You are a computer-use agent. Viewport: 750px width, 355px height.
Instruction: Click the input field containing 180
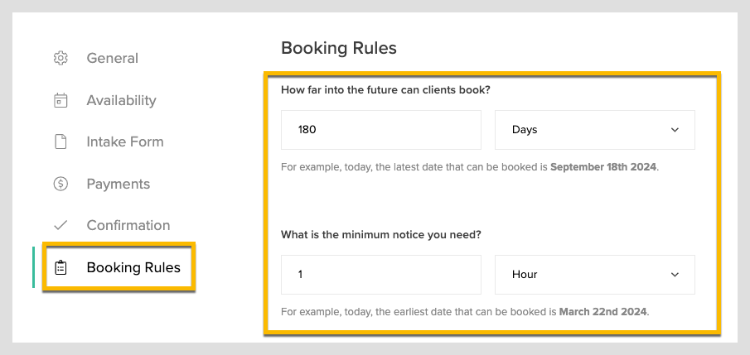pyautogui.click(x=380, y=130)
